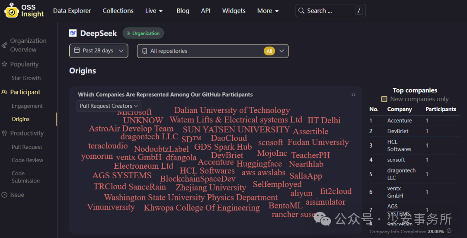Click the search magnifier icon
This screenshot has width=467, height=238.
pos(301,11)
